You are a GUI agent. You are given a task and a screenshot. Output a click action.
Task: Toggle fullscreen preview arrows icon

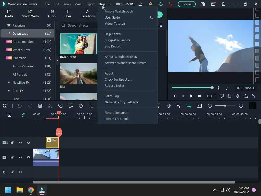pos(254,96)
